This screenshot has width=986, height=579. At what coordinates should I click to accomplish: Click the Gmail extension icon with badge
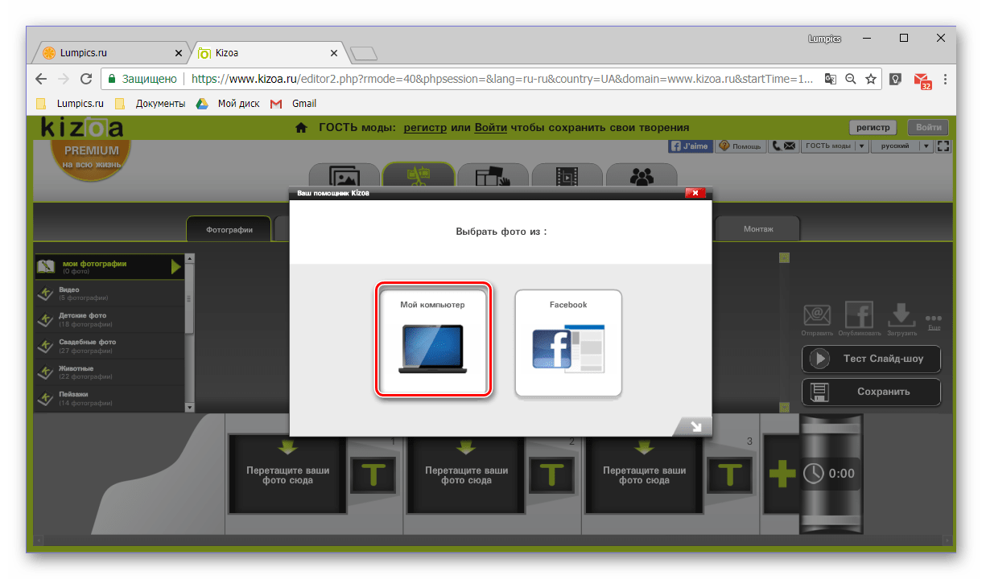coord(922,80)
